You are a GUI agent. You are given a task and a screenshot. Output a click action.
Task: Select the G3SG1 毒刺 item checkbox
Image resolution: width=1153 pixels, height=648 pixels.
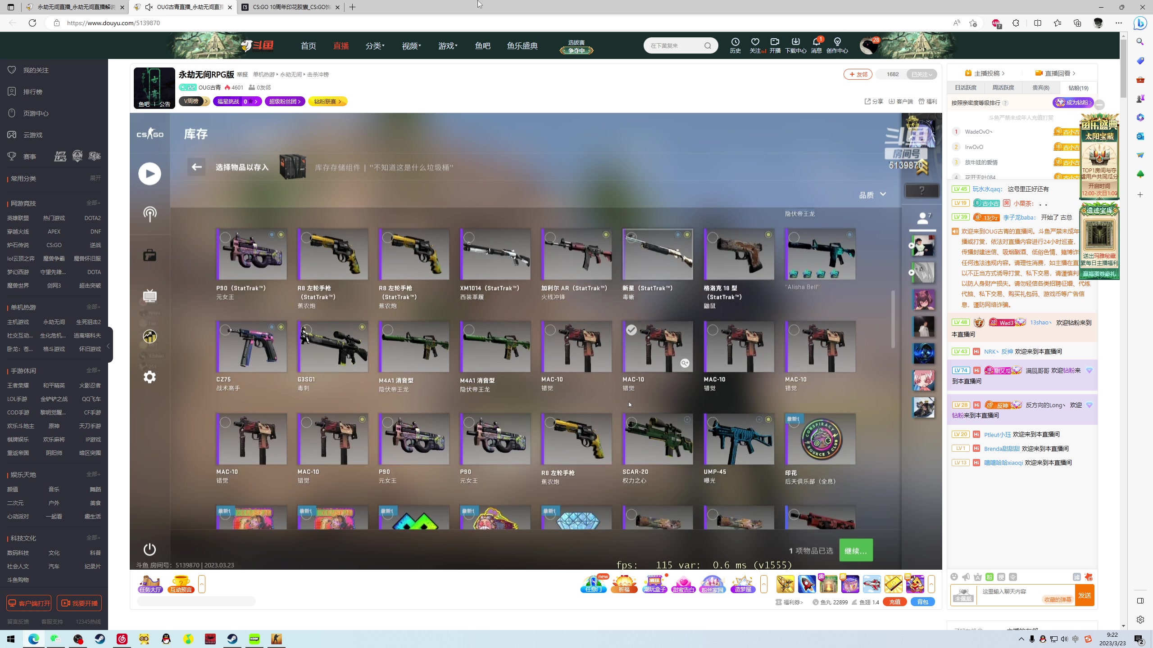306,330
